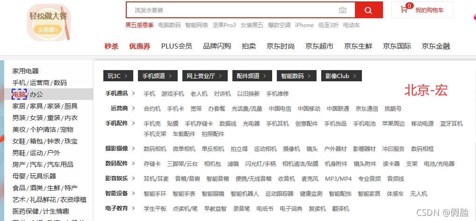476x221 pixels.
Task: Click the red search magnifier button
Action: (x=368, y=10)
